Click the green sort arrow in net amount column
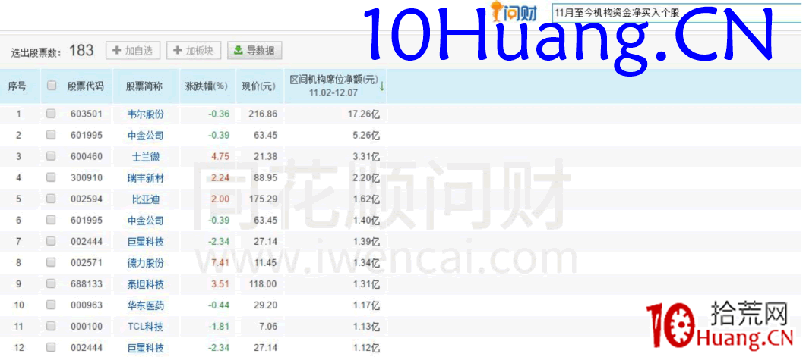The width and height of the screenshot is (806, 357). 382,86
